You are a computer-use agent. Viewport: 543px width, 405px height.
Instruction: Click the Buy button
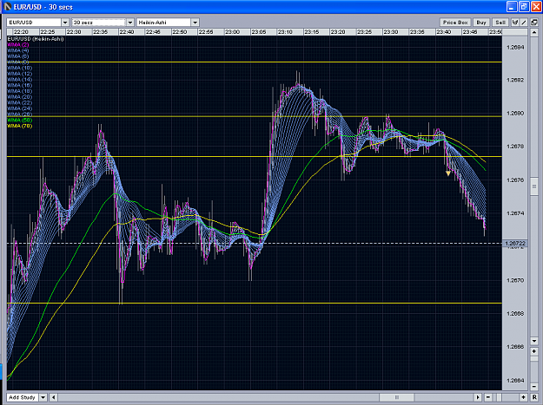click(481, 23)
